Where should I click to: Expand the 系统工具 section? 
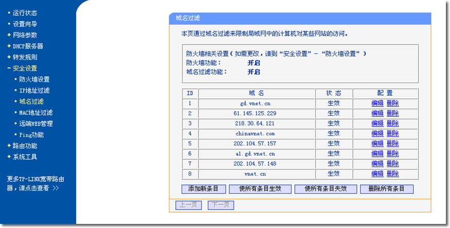click(x=25, y=157)
